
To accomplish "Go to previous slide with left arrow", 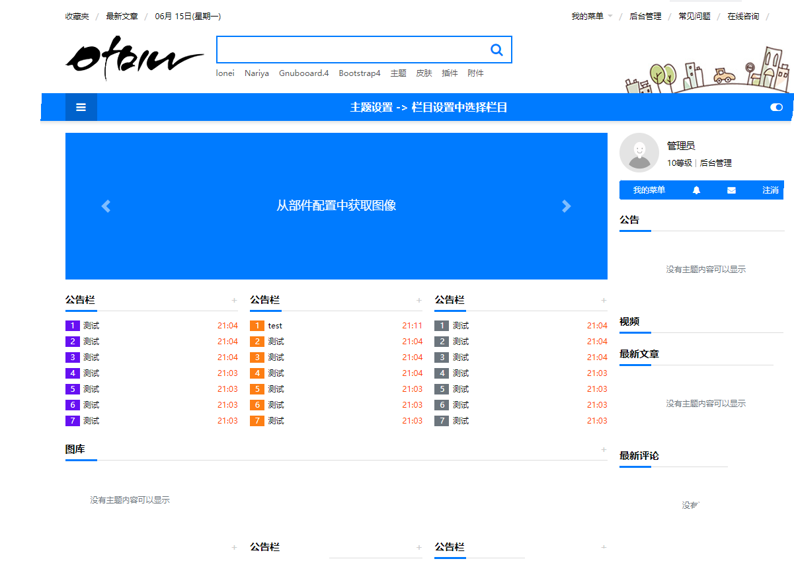I will pyautogui.click(x=106, y=206).
